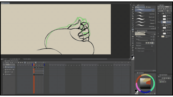173x97 pixels.
Task: Switch to the Pen sub tool tab
Action: 140,7
